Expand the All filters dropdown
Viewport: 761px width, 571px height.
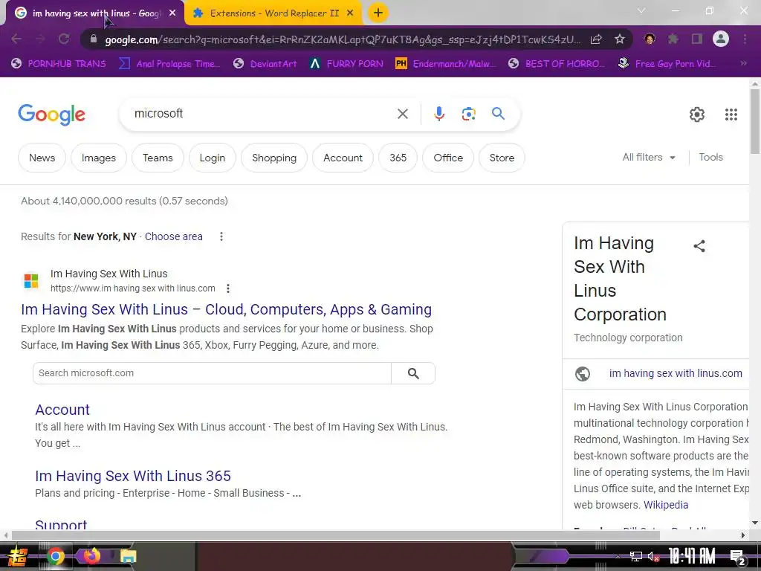point(649,158)
